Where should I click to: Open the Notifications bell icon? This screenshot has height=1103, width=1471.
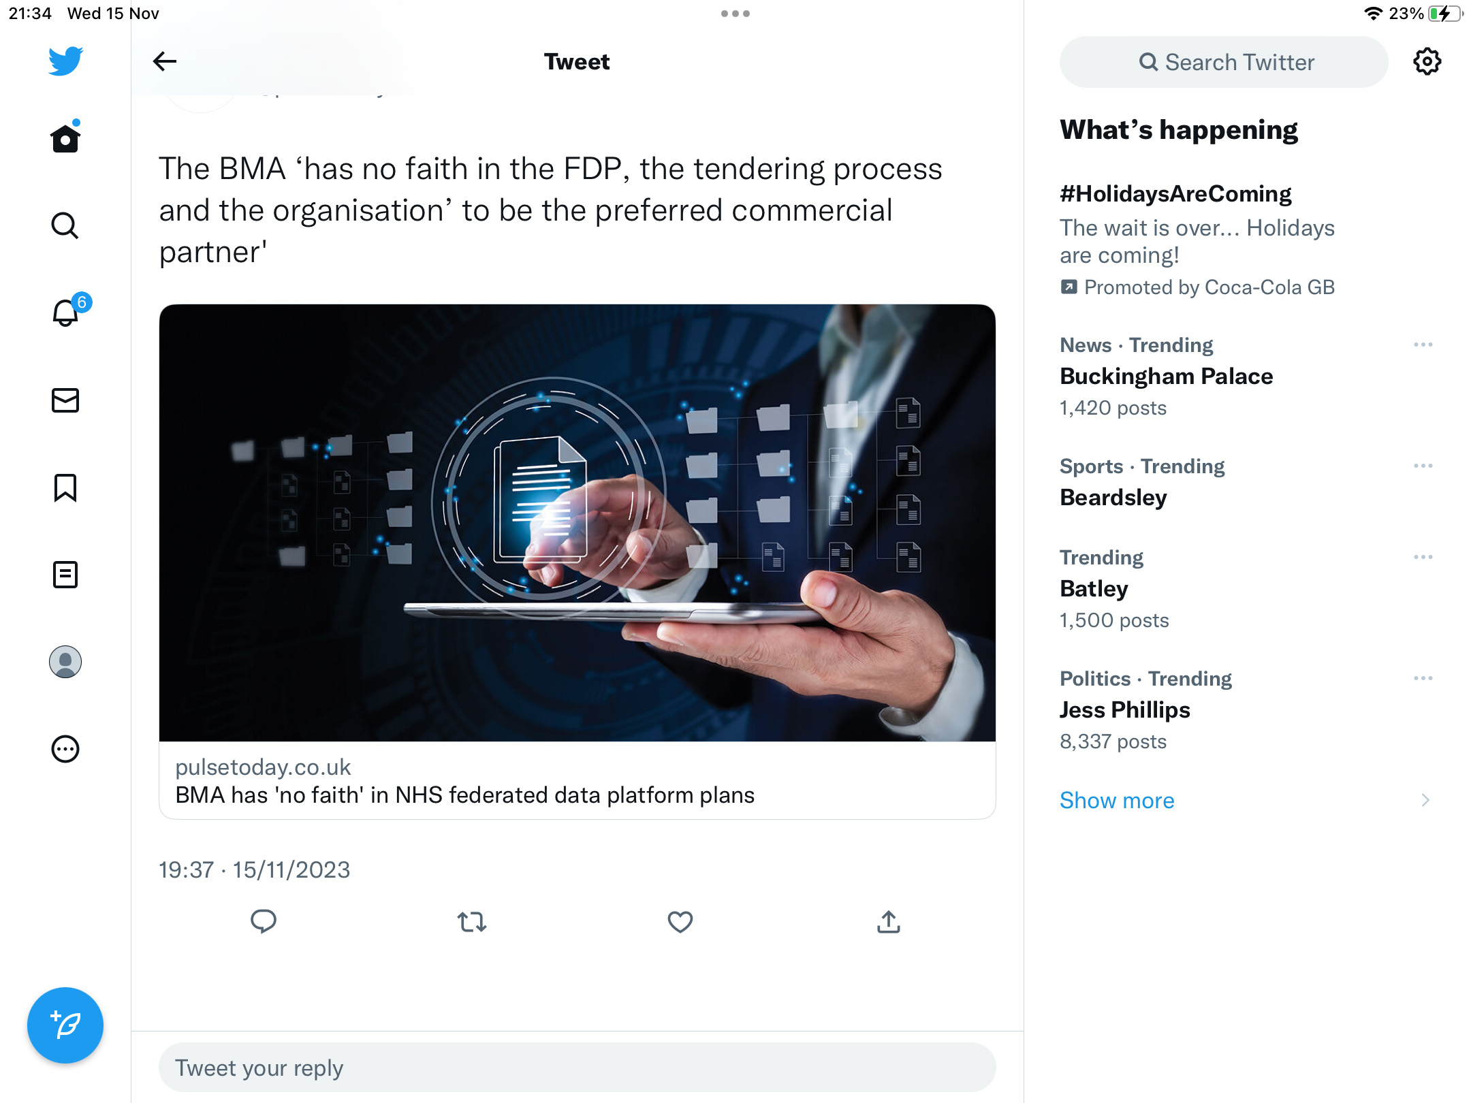tap(66, 312)
